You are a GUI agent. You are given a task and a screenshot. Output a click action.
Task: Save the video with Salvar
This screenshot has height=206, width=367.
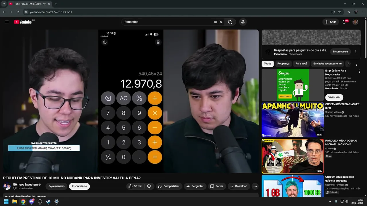point(216,186)
